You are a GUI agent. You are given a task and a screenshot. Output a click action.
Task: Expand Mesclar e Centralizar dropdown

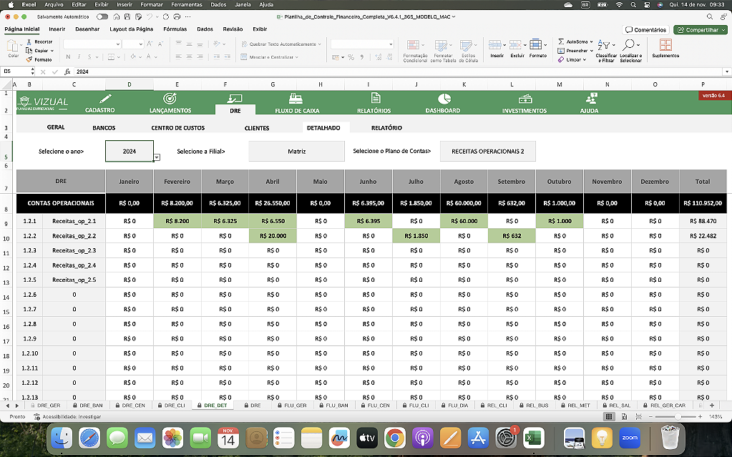pyautogui.click(x=296, y=57)
